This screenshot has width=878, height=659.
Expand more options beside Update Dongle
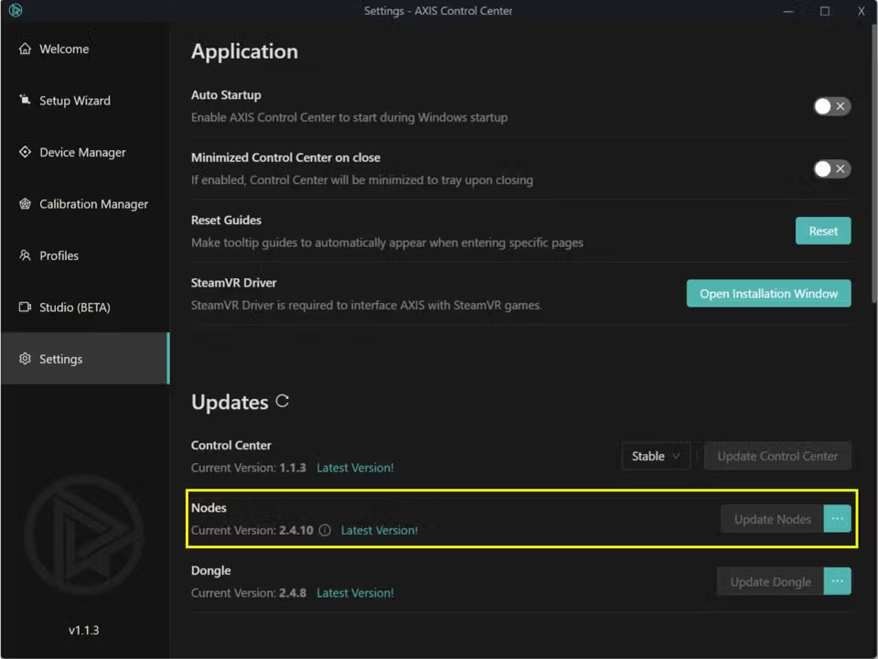[837, 581]
